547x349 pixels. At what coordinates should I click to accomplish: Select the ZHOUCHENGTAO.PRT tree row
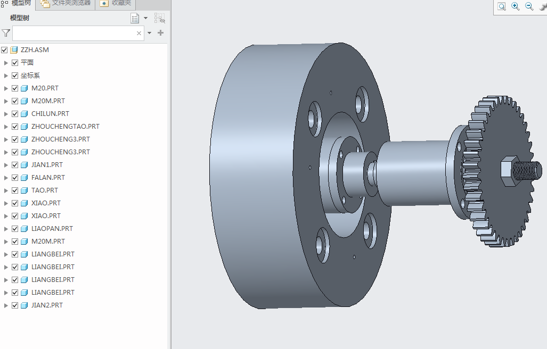(65, 127)
